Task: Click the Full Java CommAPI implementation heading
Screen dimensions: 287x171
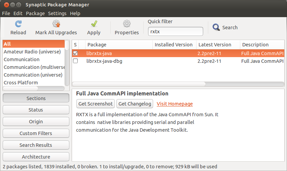Action: 122,93
